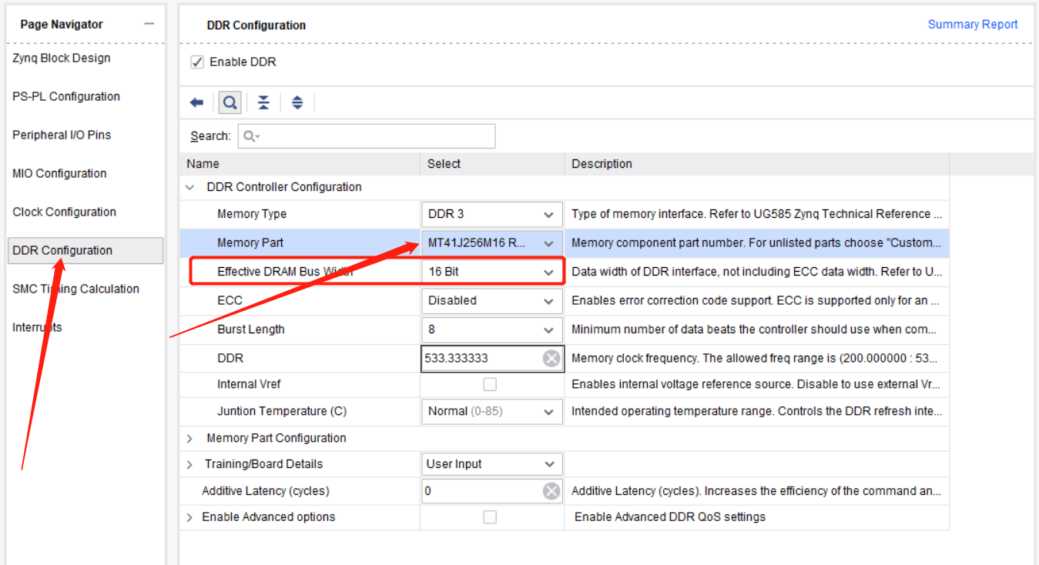Viewport: 1039px width, 565px height.
Task: Click the expand-all toolbar icon
Action: pos(297,102)
